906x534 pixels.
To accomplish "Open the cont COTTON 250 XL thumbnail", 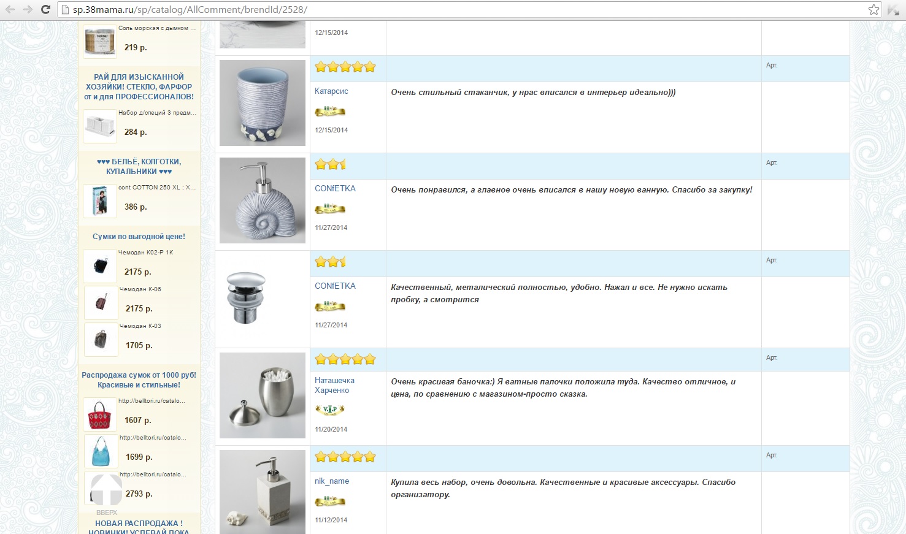I will [99, 201].
